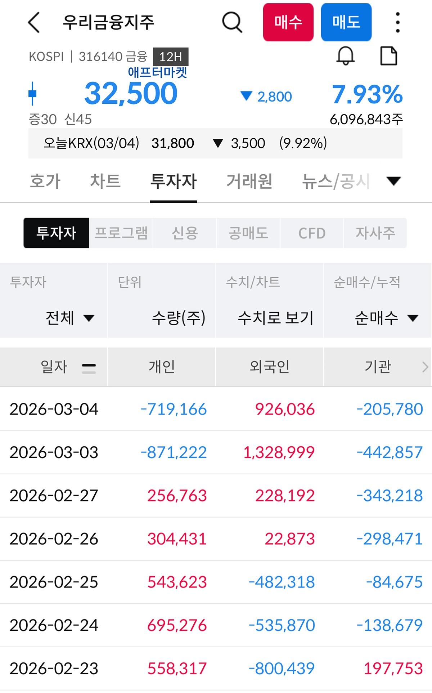
Task: Tap the blue candlestick chart icon
Action: pos(32,94)
